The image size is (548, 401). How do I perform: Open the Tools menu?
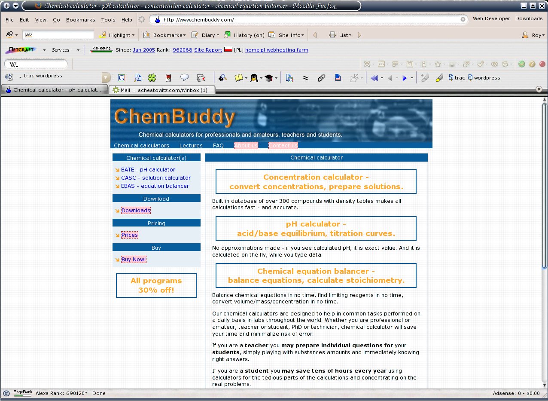tap(108, 20)
